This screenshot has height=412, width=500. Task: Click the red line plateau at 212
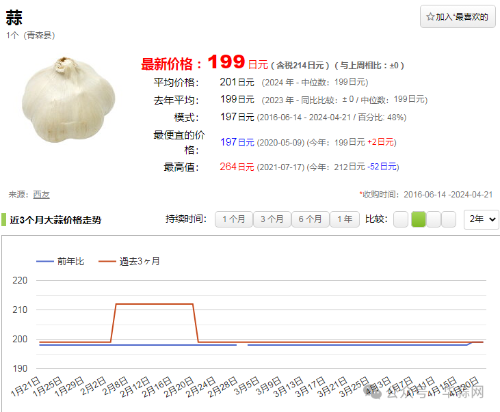tap(155, 304)
